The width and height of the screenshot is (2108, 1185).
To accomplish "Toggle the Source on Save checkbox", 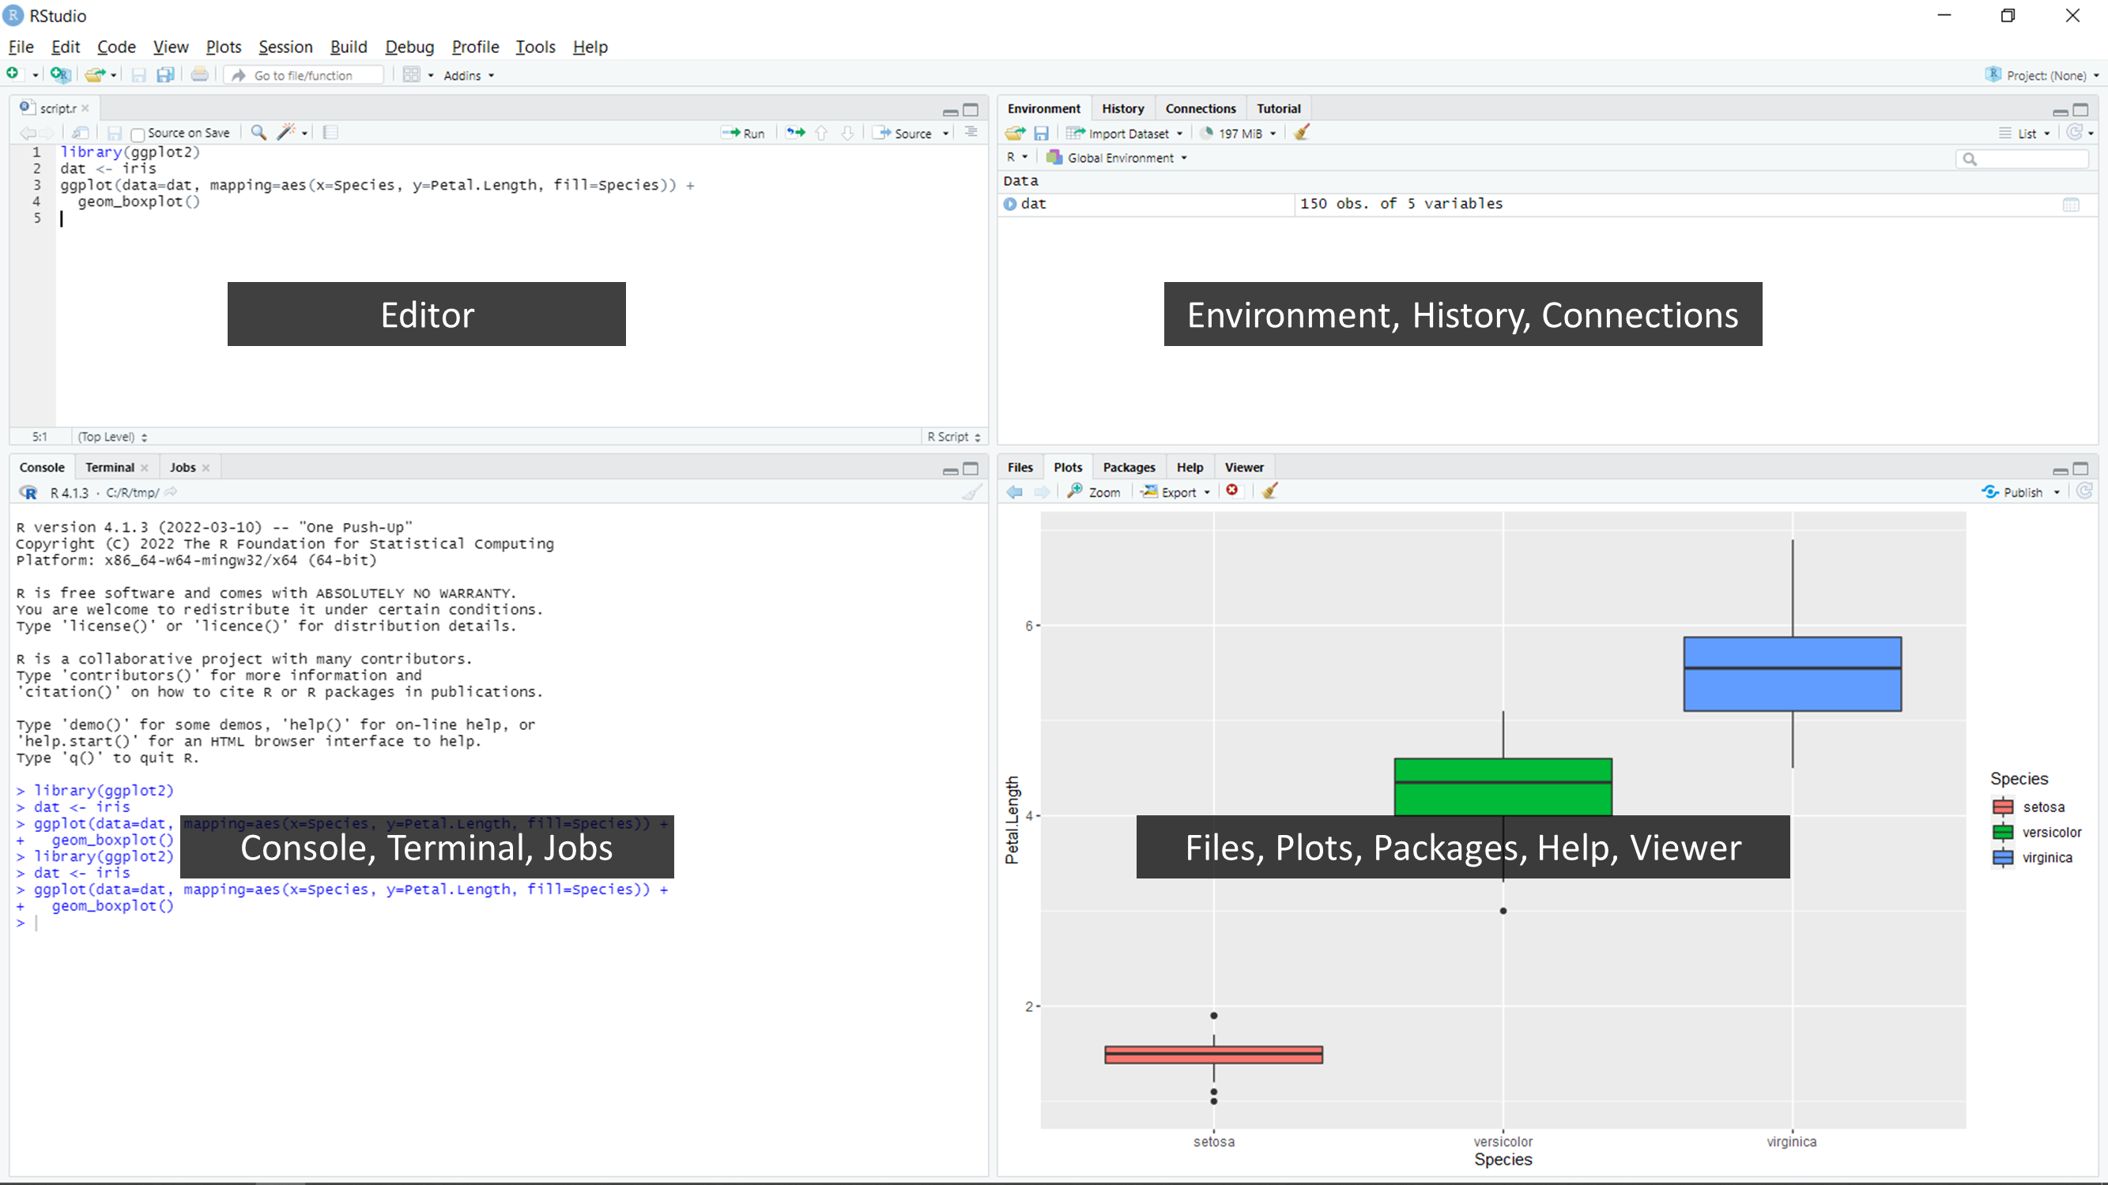I will click(138, 134).
